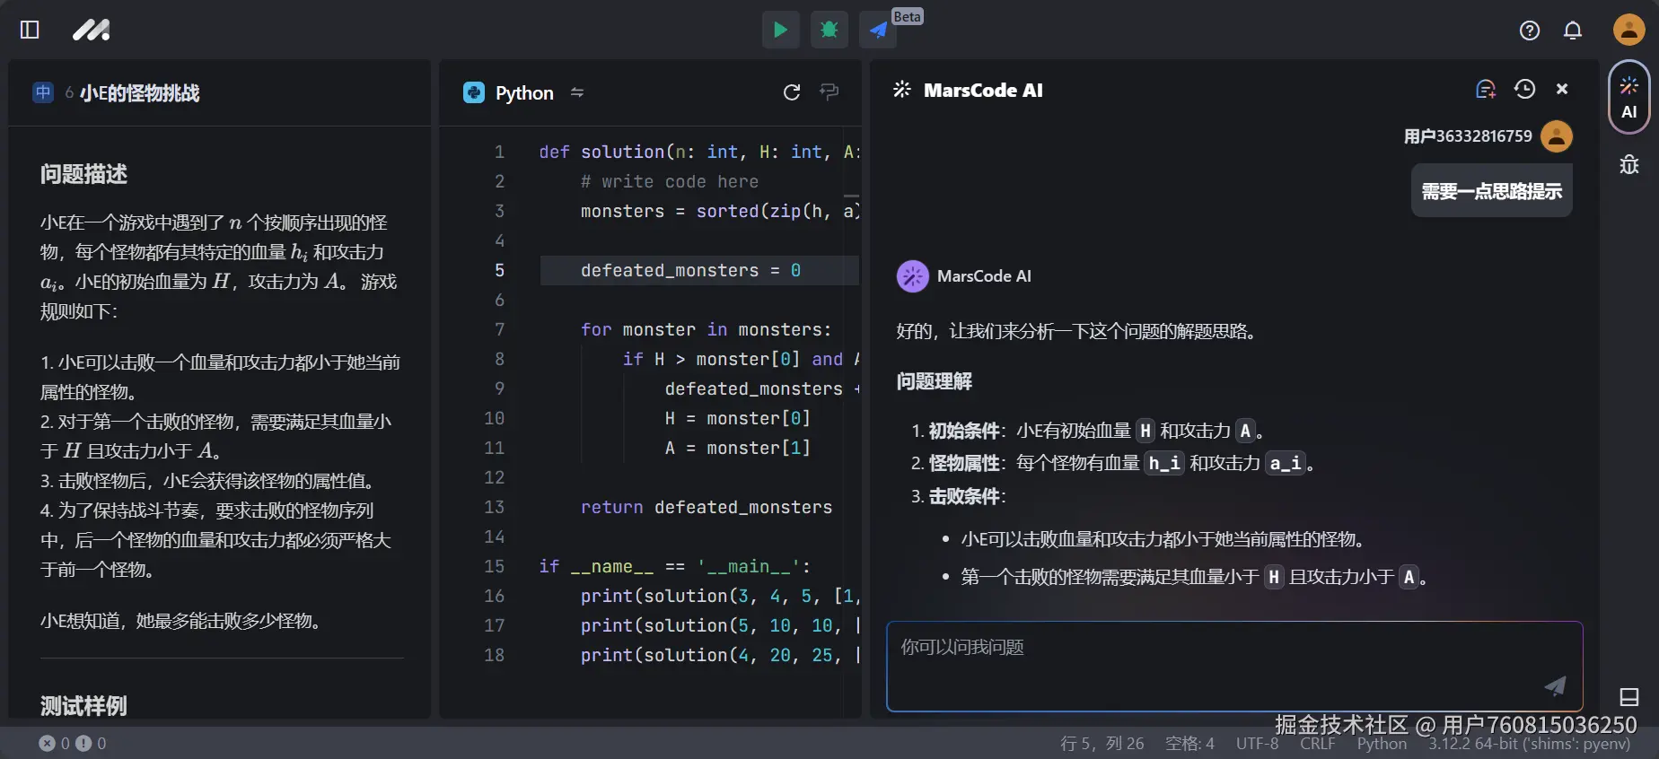This screenshot has width=1659, height=759.
Task: Click the 空格: 4 indentation setting
Action: (1189, 744)
